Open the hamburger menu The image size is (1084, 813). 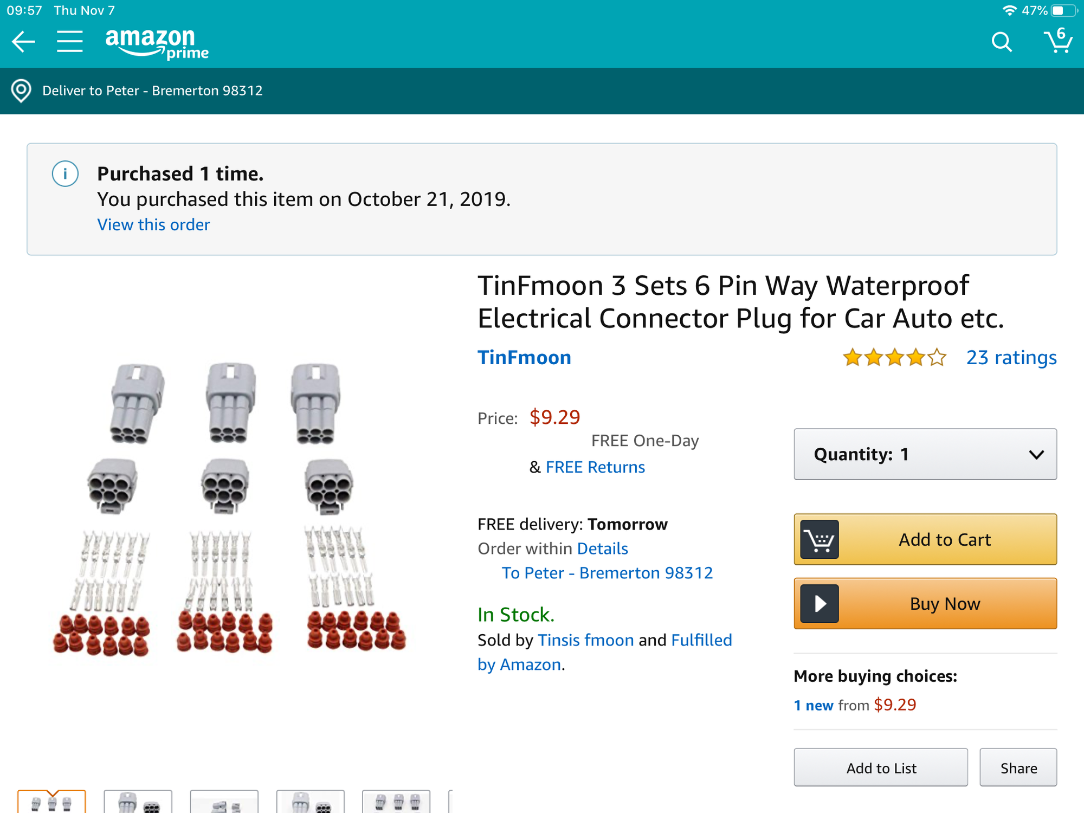click(70, 42)
